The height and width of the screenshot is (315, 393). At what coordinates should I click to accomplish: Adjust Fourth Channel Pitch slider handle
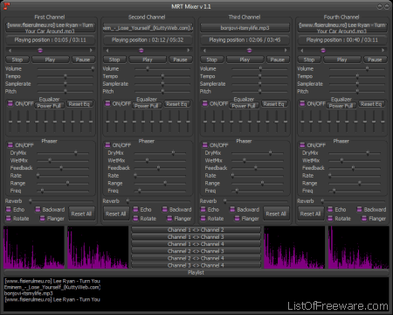(x=357, y=91)
